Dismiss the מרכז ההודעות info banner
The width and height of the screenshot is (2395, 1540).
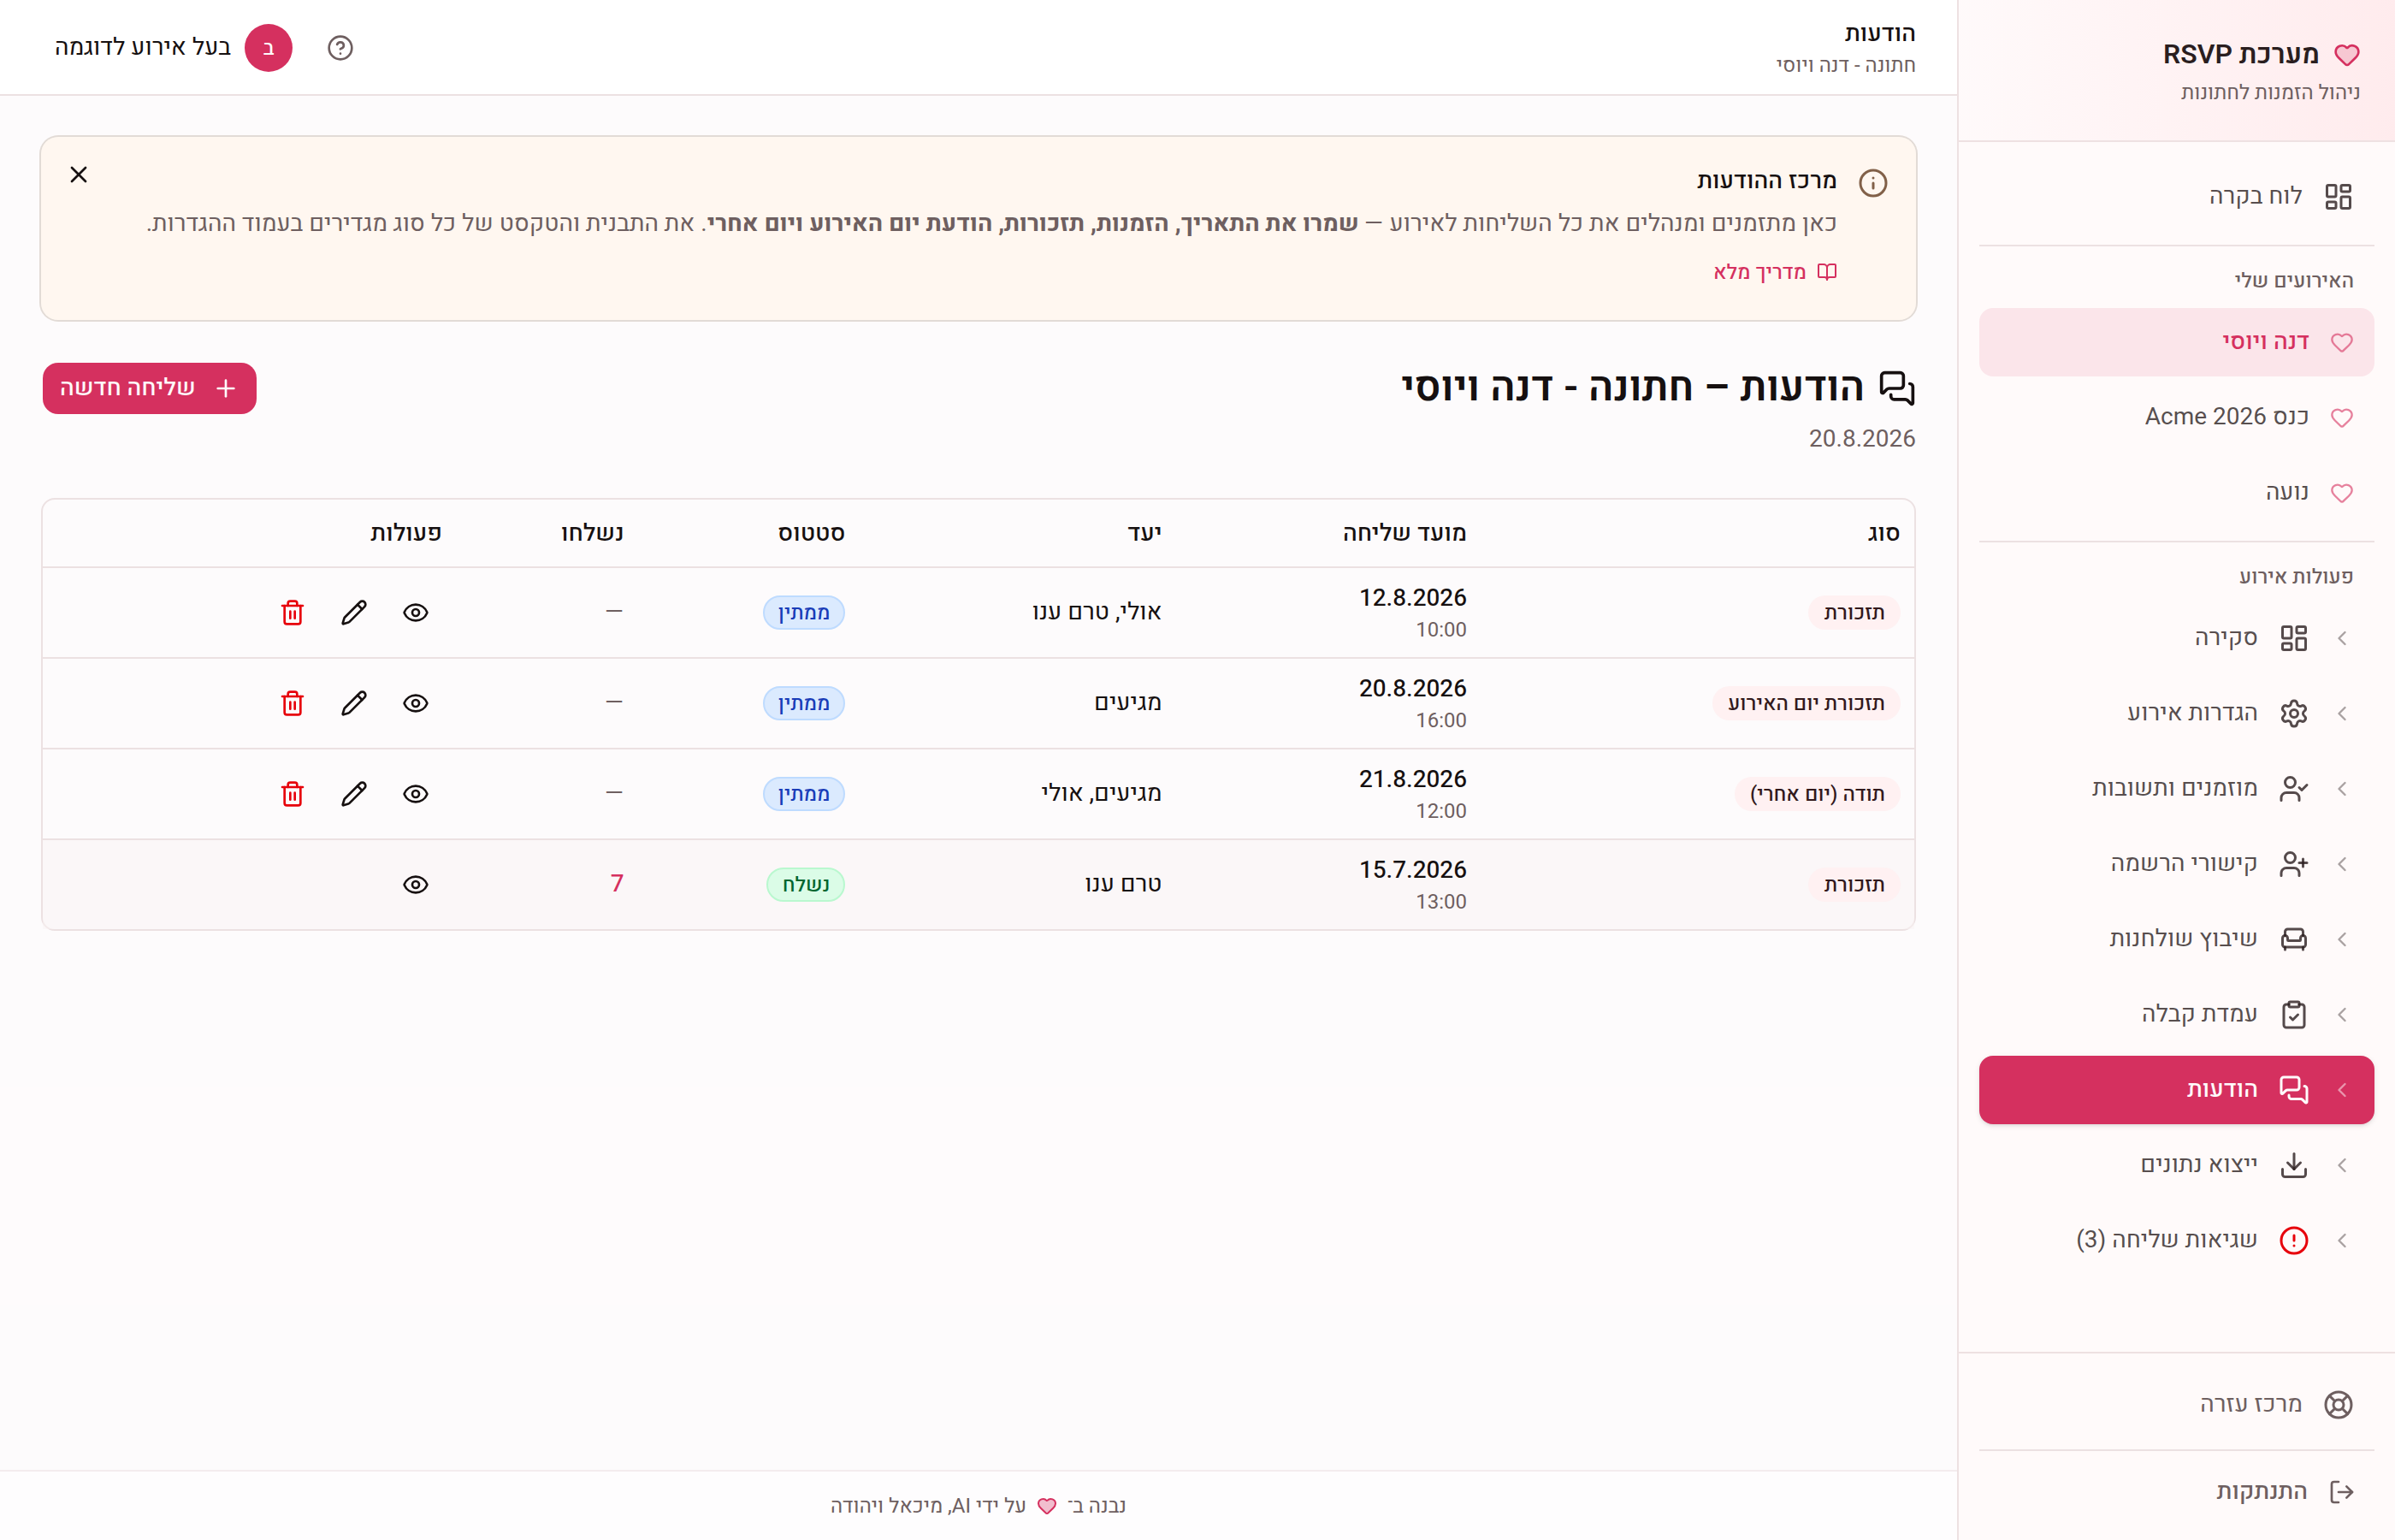point(79,175)
